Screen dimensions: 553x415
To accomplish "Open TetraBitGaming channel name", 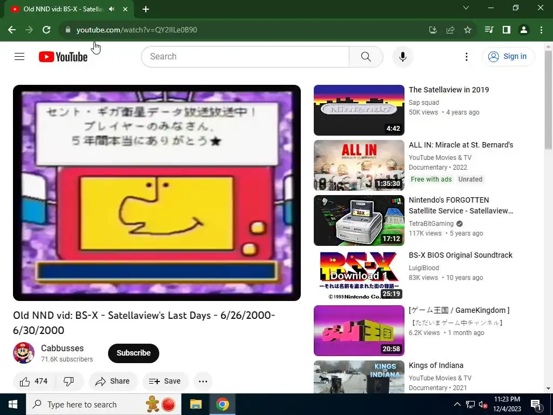I will click(431, 223).
